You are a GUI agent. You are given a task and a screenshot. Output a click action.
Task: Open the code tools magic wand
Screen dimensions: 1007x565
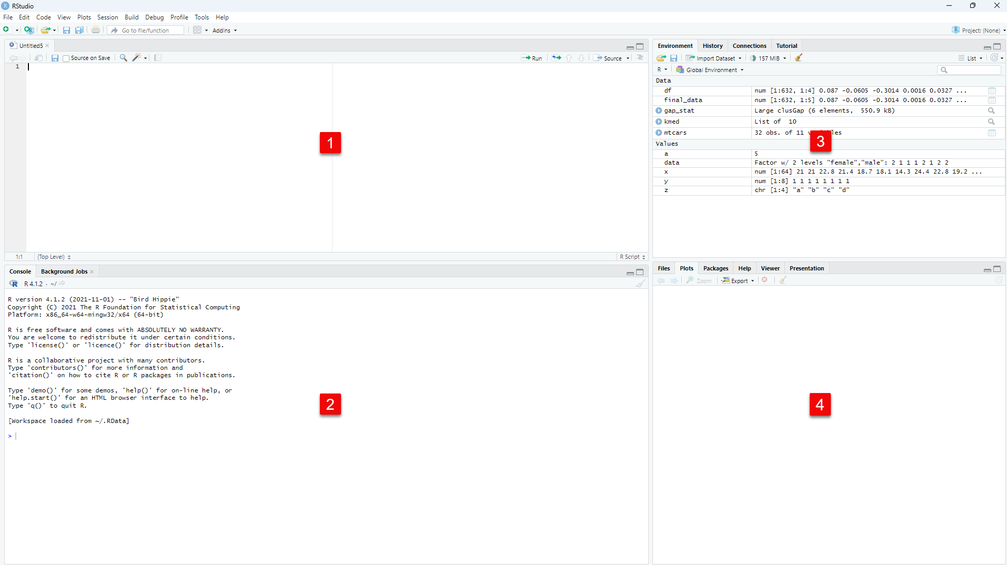(137, 58)
